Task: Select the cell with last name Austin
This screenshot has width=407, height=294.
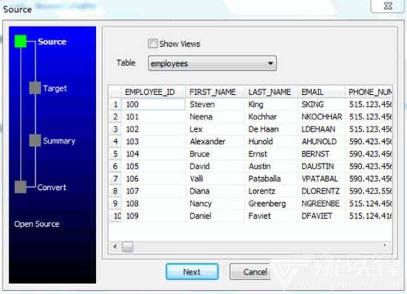Action: click(271, 166)
